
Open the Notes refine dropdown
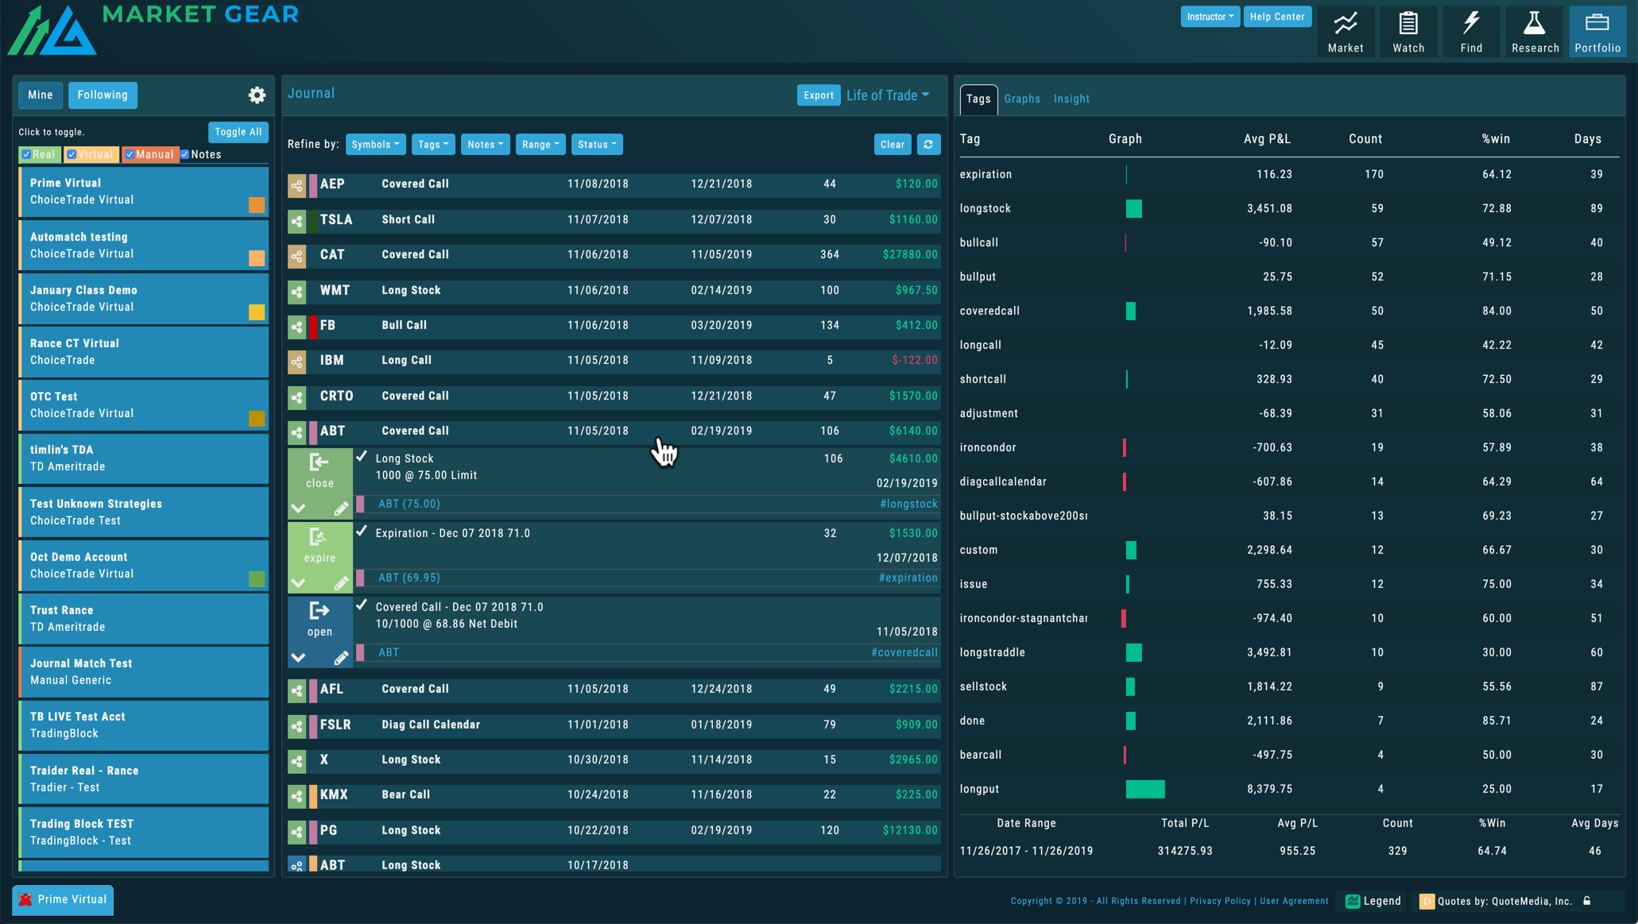485,145
